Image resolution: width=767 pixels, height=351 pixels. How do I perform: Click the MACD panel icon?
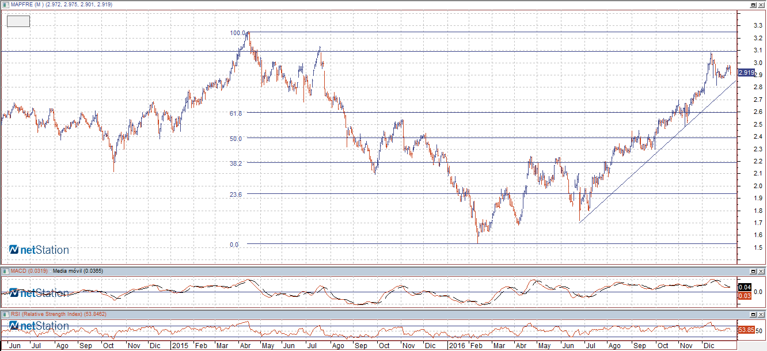click(5, 270)
